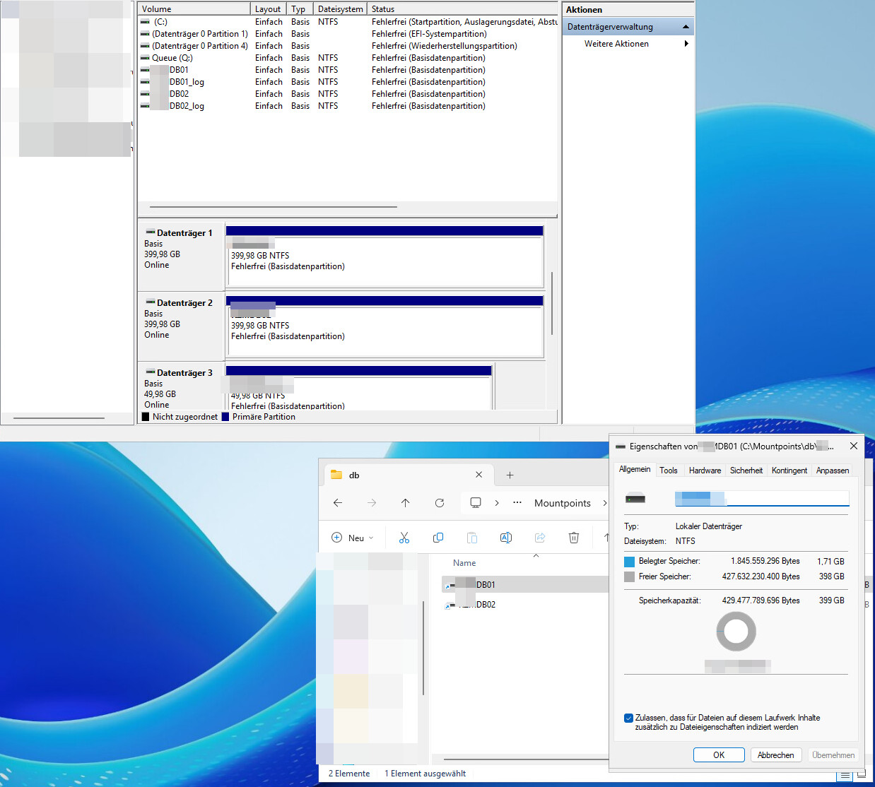Go back with the left arrow icon
The height and width of the screenshot is (787, 875).
[338, 503]
